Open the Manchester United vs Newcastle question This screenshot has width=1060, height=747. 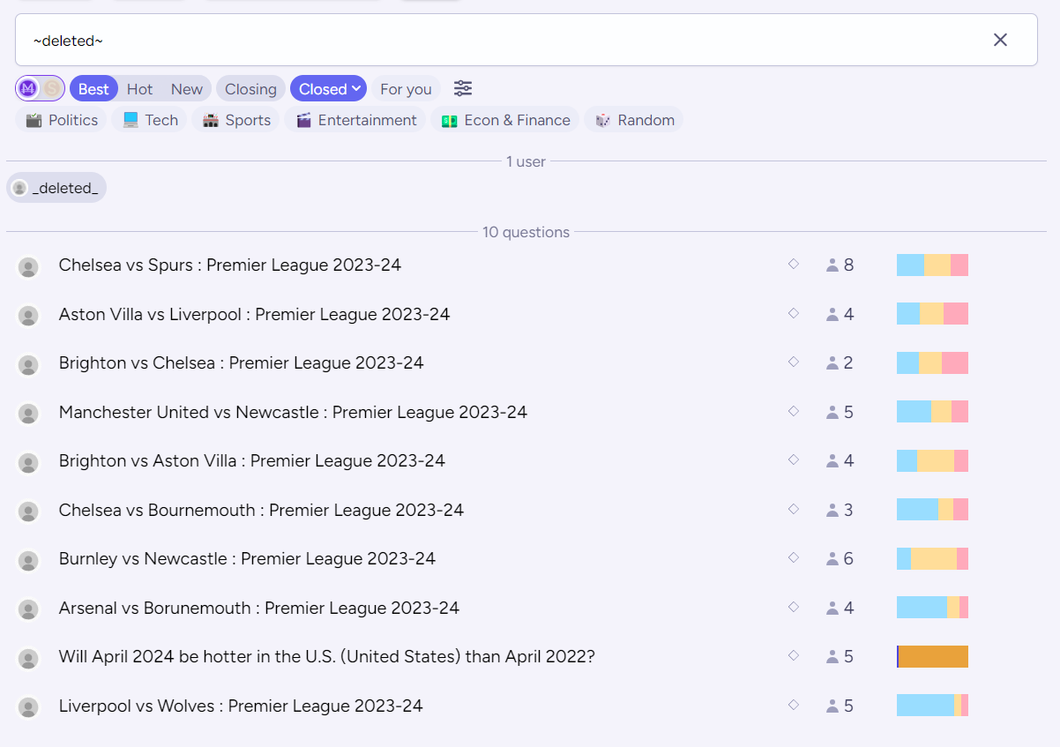pos(293,412)
